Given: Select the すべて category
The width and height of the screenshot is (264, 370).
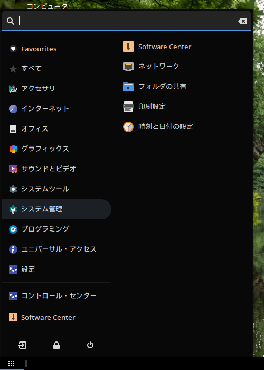Looking at the screenshot, I should click(x=56, y=69).
